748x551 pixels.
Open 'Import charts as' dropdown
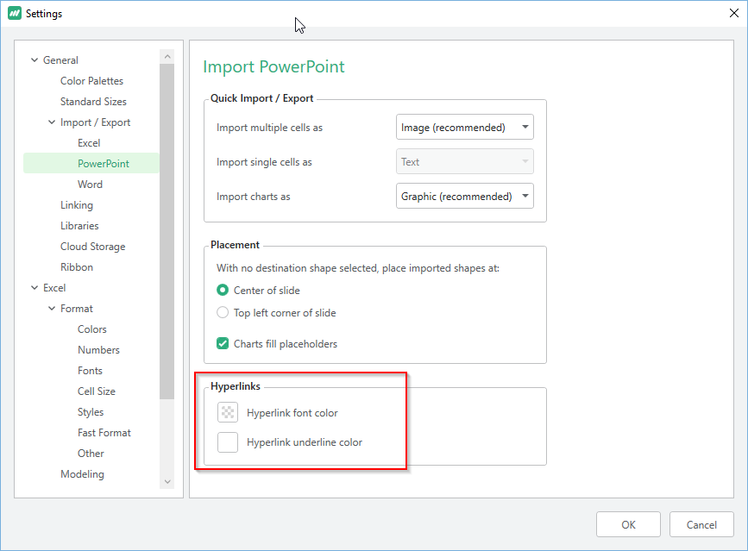click(x=465, y=197)
